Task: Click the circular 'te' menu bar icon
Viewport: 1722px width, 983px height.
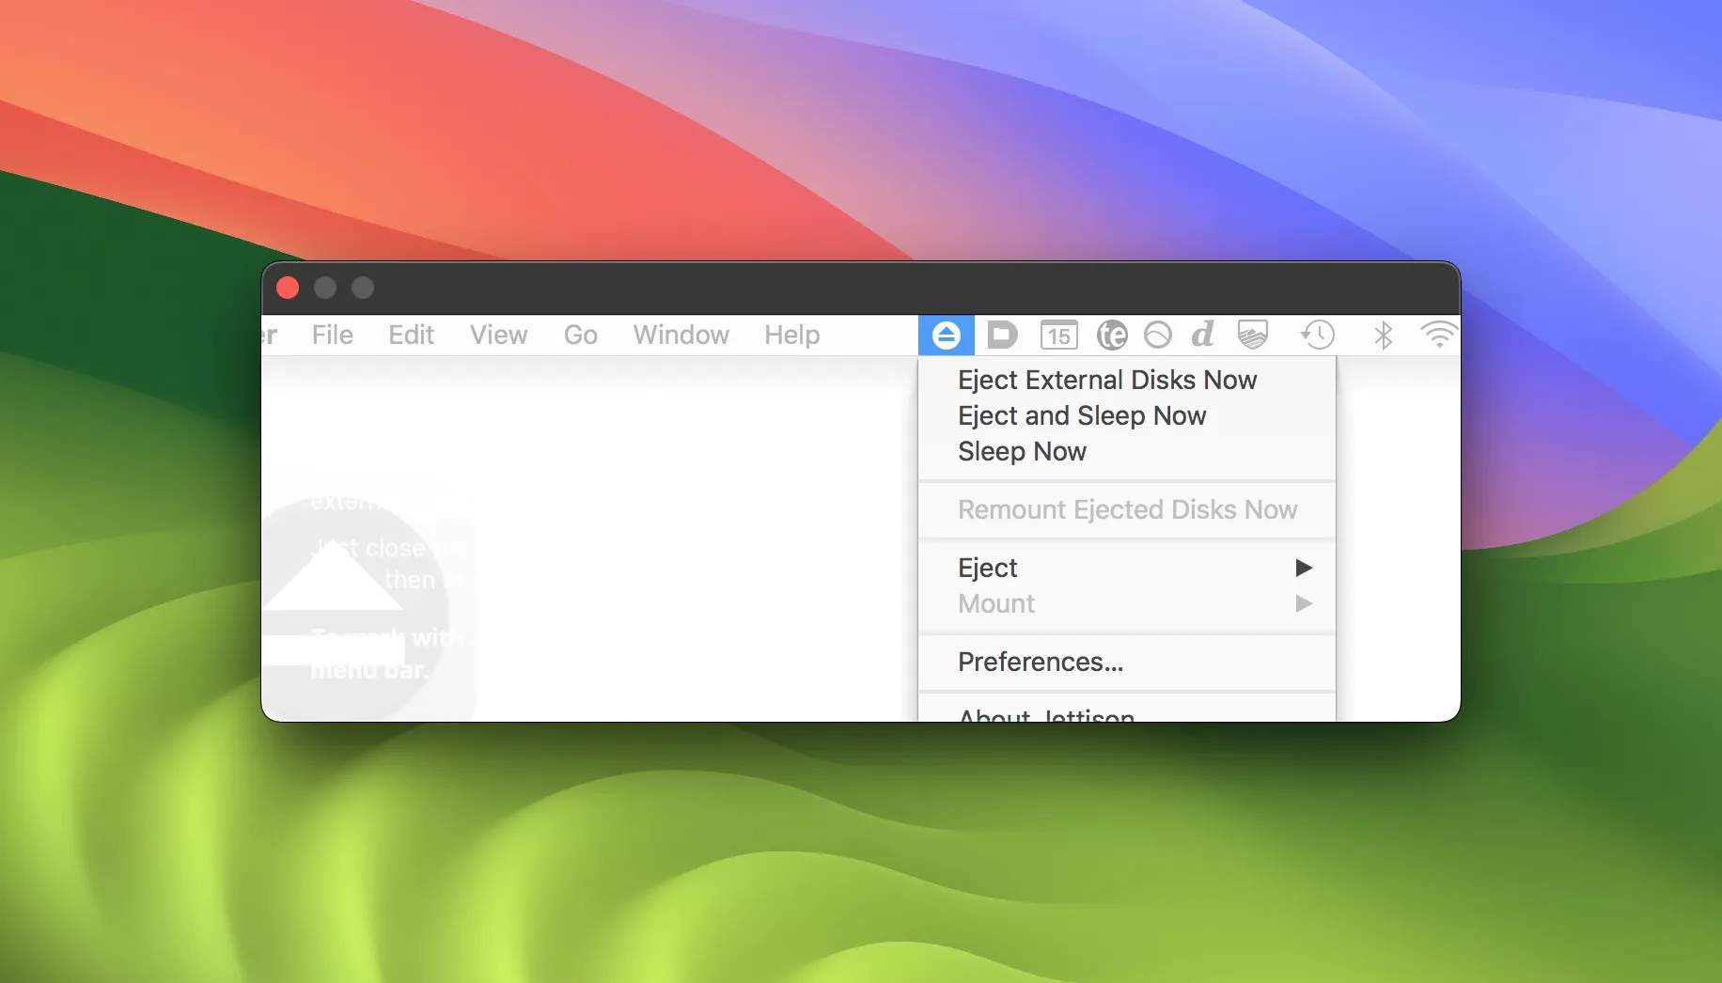Action: point(1112,335)
